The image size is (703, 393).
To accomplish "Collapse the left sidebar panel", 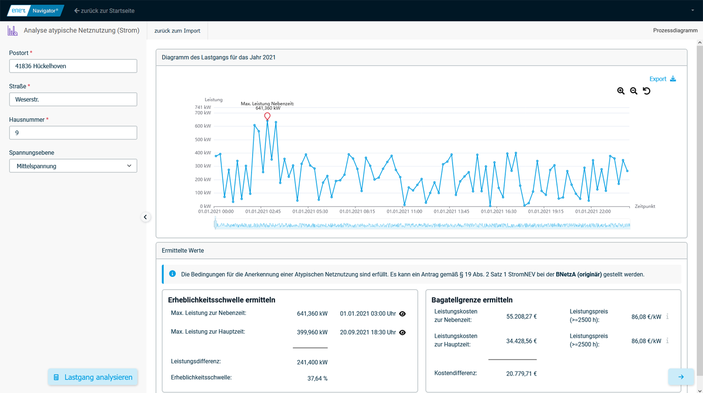I will [x=146, y=217].
